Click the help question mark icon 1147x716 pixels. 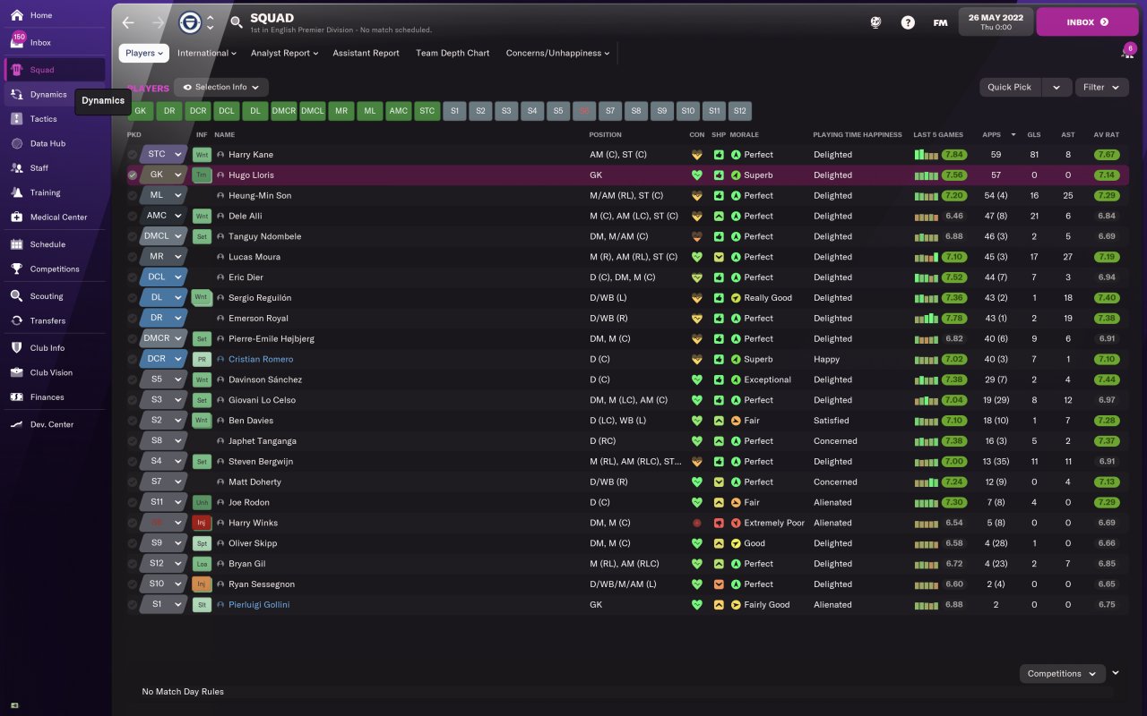coord(908,22)
